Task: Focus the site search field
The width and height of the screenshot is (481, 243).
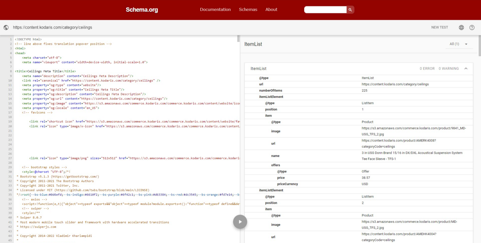Action: [x=325, y=10]
